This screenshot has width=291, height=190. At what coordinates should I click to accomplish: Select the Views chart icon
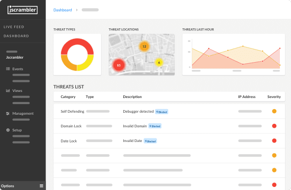tap(8, 90)
